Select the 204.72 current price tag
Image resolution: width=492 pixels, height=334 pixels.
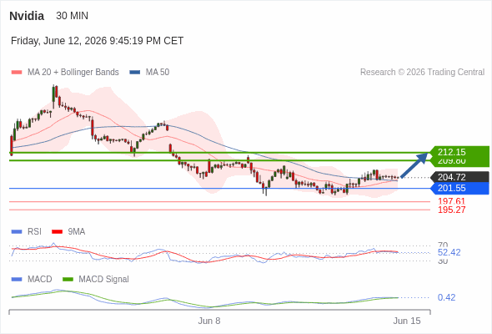click(460, 177)
